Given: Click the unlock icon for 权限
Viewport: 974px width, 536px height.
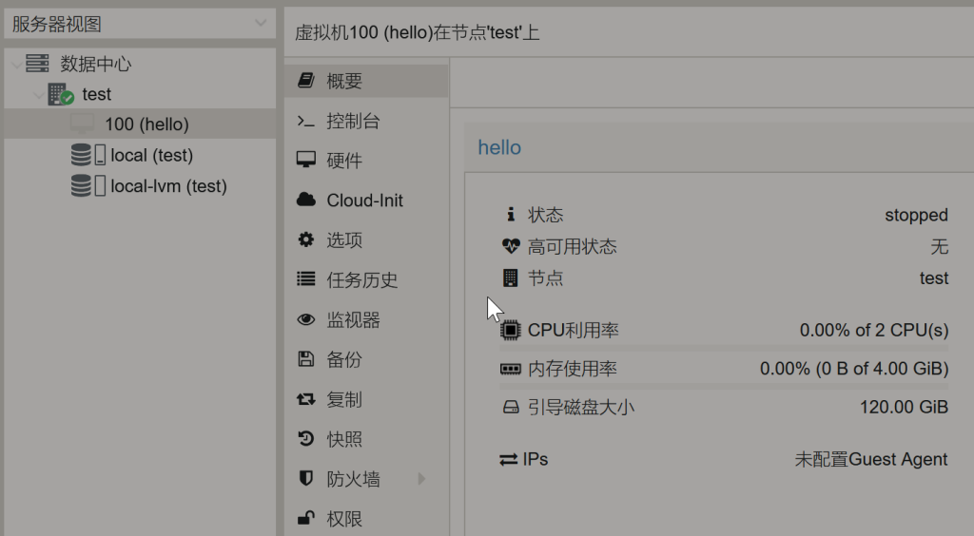Looking at the screenshot, I should [x=305, y=519].
